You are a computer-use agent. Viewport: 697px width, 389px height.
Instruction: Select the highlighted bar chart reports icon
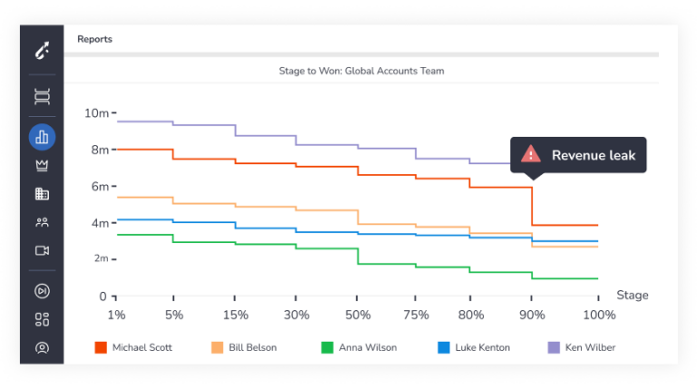43,137
